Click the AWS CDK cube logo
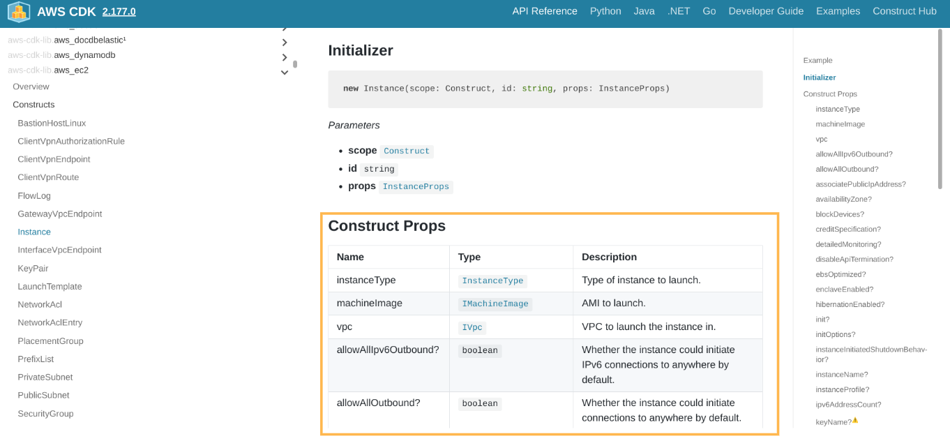The height and width of the screenshot is (441, 950). click(19, 12)
